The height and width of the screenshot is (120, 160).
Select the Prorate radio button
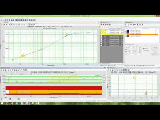(x=143, y=48)
